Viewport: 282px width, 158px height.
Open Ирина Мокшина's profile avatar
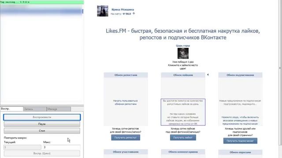click(x=103, y=11)
